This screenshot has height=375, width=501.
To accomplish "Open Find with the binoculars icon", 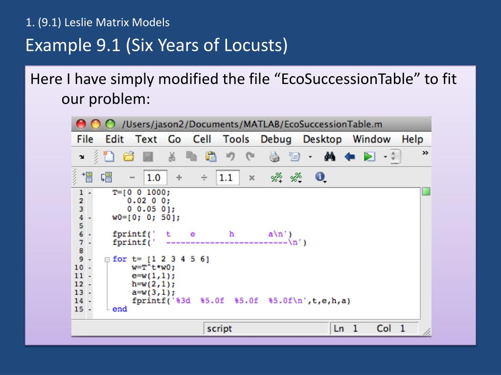I will (x=330, y=156).
